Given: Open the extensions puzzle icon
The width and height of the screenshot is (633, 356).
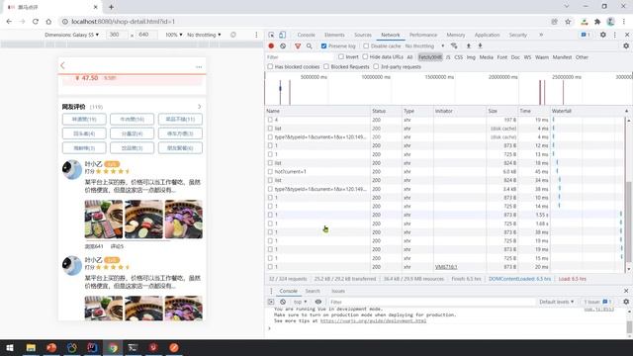Looking at the screenshot, I should (x=597, y=22).
